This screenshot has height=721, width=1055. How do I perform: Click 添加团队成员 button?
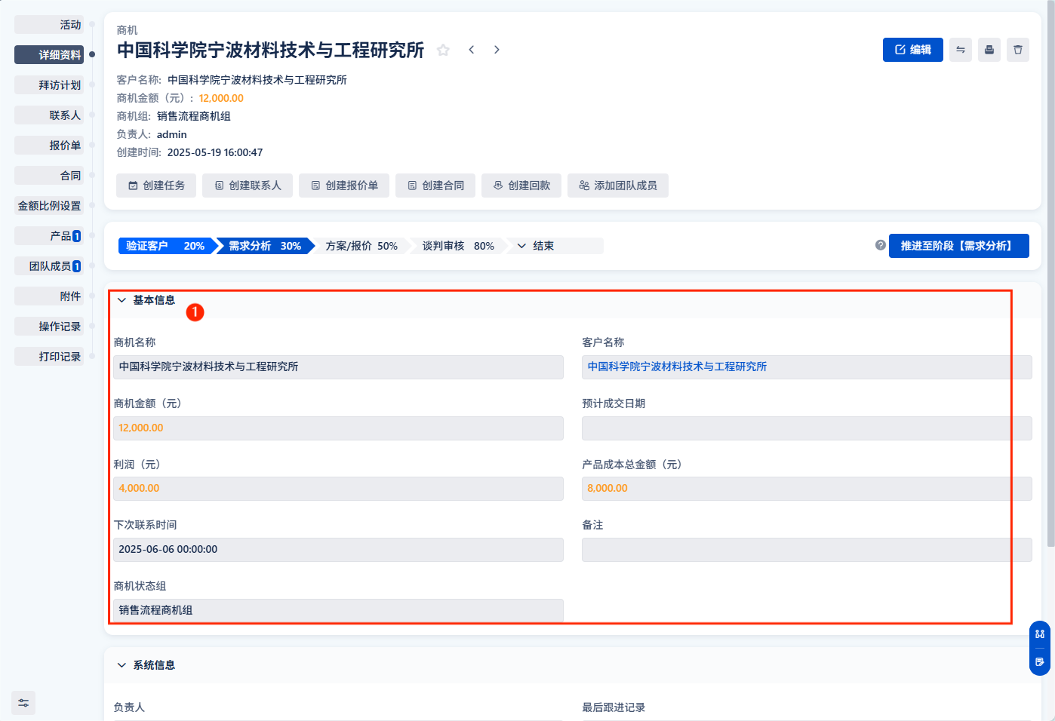[618, 186]
